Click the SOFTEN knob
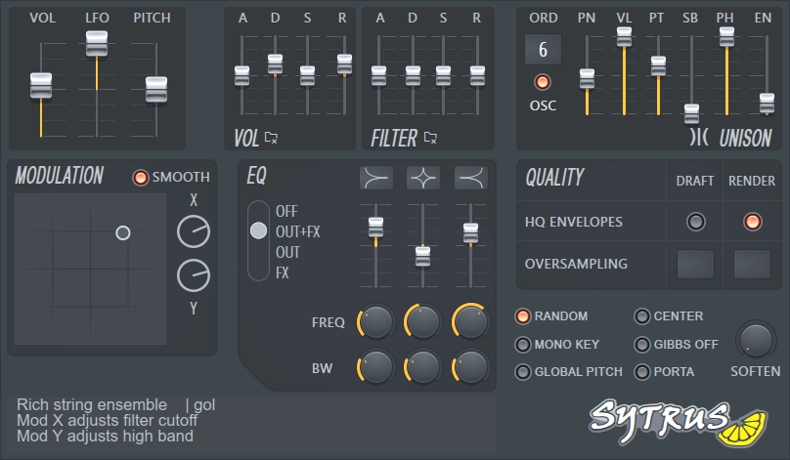Image resolution: width=790 pixels, height=460 pixels. coord(755,339)
